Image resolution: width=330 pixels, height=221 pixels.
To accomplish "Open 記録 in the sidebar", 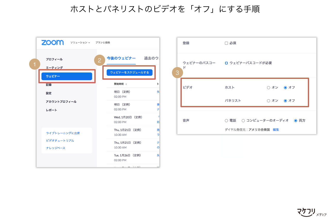I will pyautogui.click(x=49, y=85).
